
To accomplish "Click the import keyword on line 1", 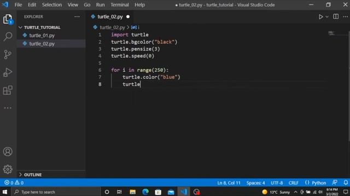I will [x=120, y=35].
